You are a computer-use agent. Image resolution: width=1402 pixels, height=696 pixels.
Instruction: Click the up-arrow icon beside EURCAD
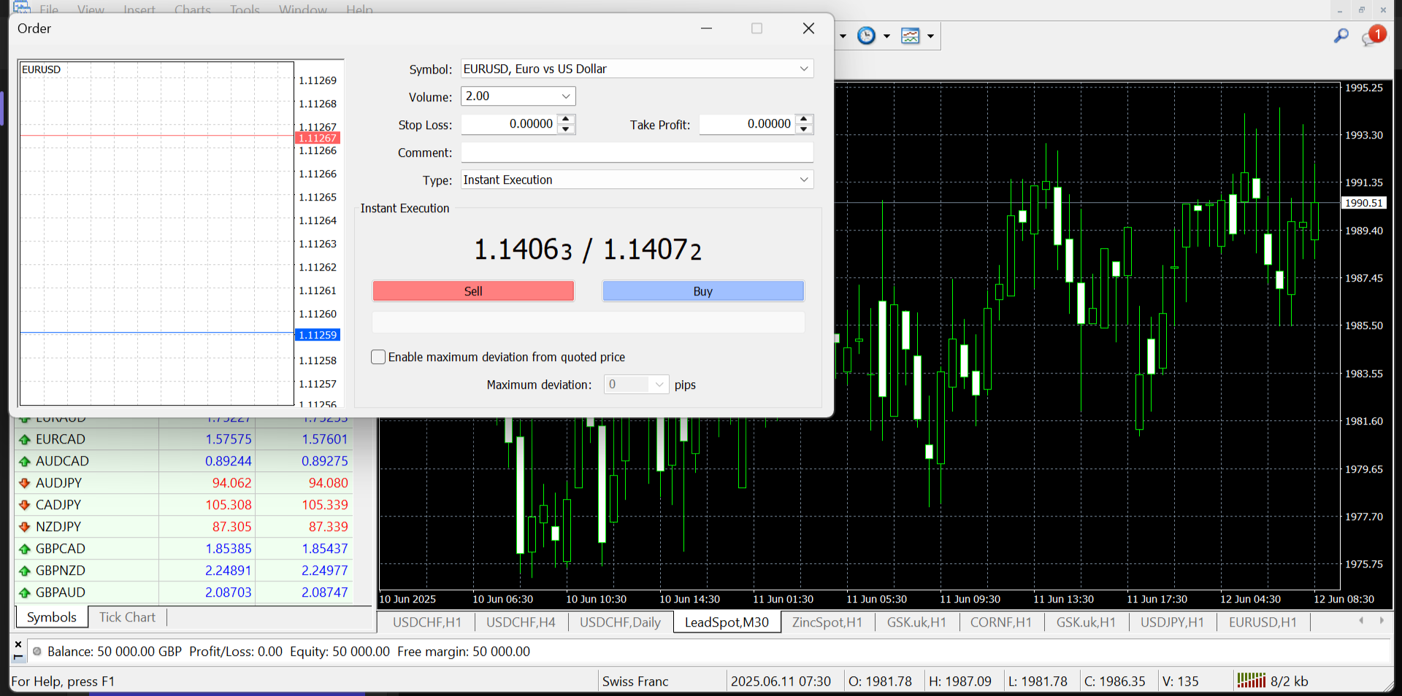(x=25, y=439)
